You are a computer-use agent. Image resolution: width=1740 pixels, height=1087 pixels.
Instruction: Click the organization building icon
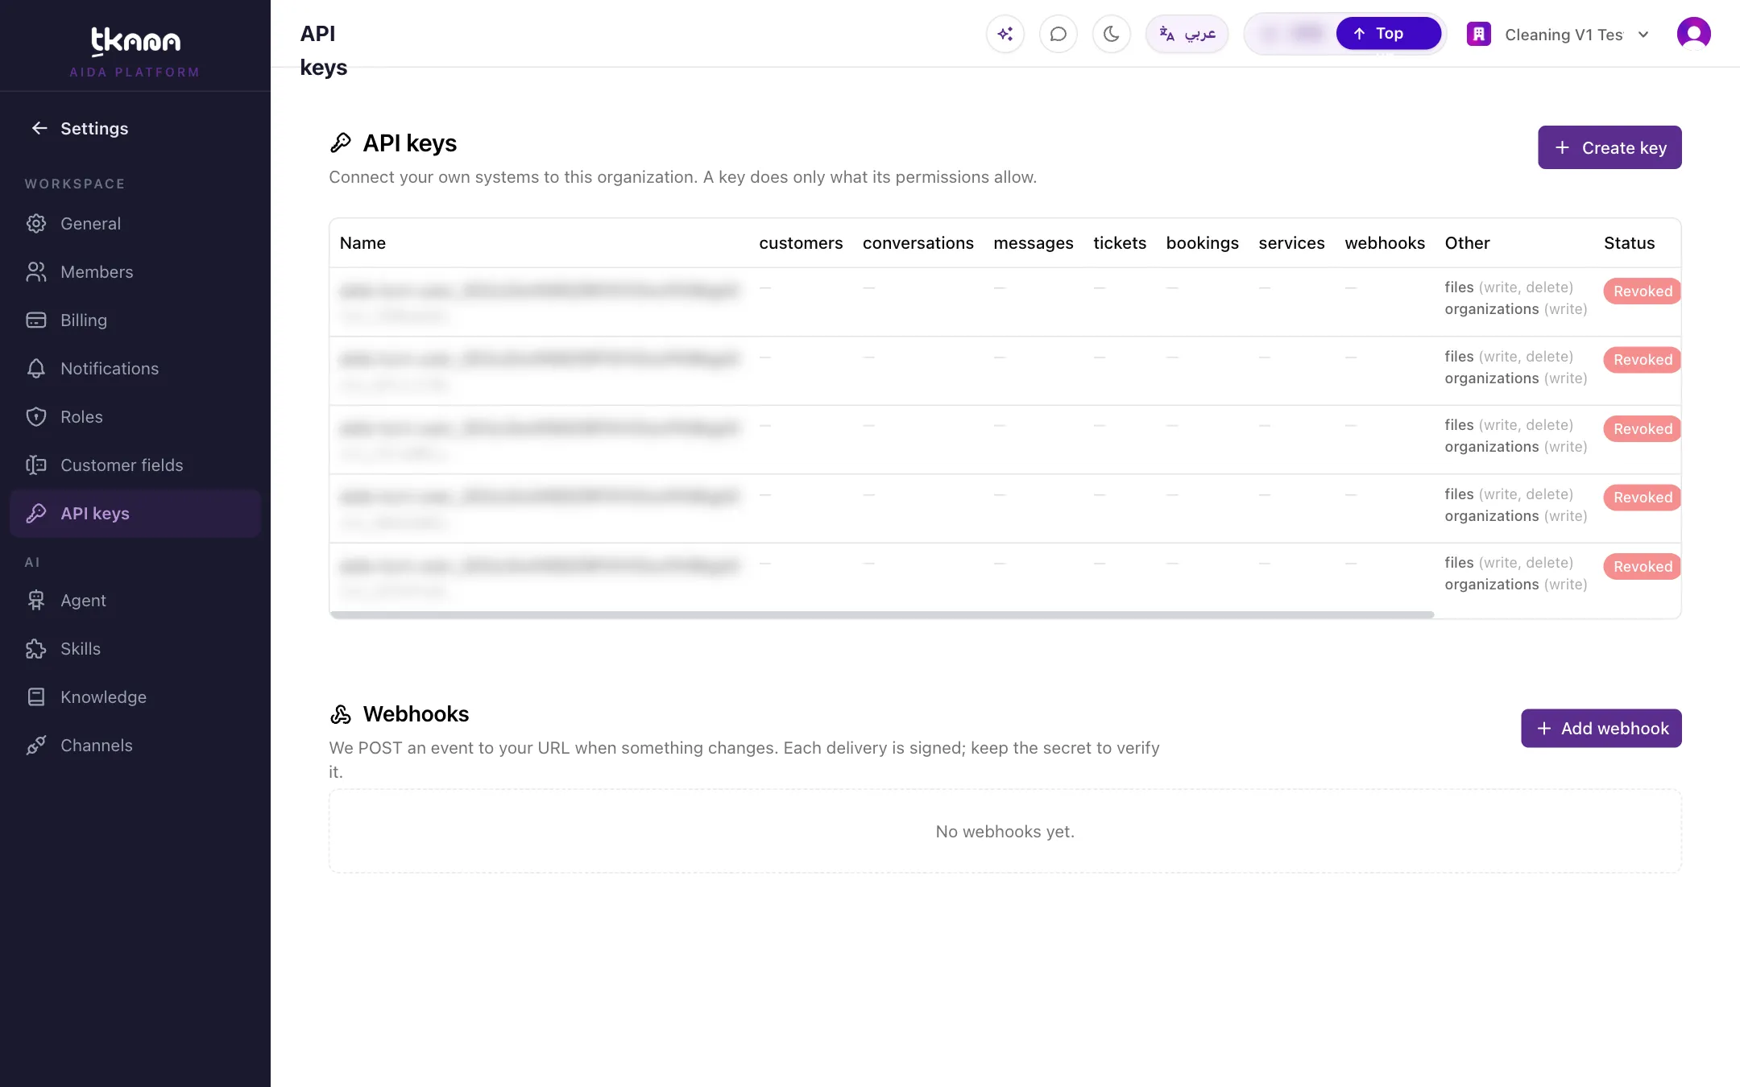[1478, 34]
